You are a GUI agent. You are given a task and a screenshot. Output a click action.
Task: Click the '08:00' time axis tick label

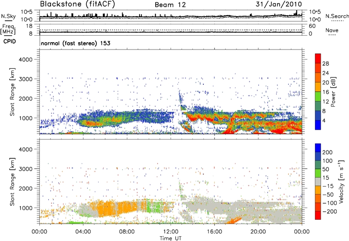coord(127,232)
